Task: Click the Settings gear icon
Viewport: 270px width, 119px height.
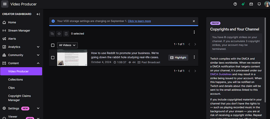Action: pyautogui.click(x=4, y=108)
